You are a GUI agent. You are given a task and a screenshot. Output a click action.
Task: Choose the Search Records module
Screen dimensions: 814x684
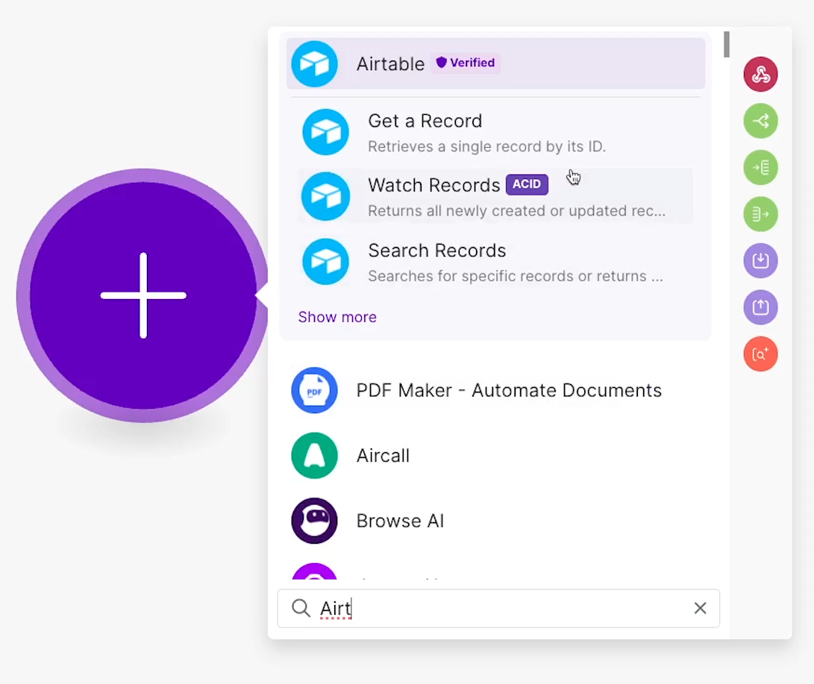495,262
